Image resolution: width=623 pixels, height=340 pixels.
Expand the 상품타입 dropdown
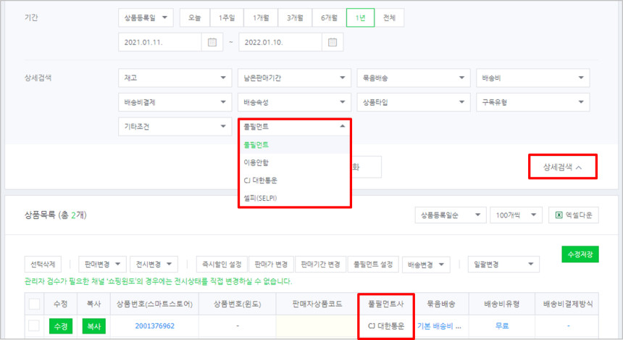pos(414,102)
